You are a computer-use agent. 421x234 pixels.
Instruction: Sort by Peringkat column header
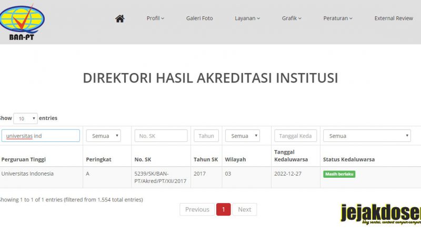[98, 159]
